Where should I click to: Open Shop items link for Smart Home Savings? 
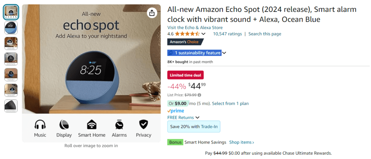click(241, 142)
